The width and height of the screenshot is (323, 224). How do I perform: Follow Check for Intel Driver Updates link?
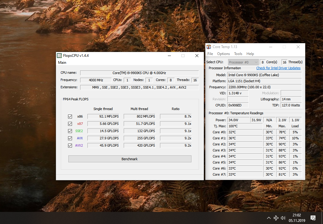coord(278,68)
